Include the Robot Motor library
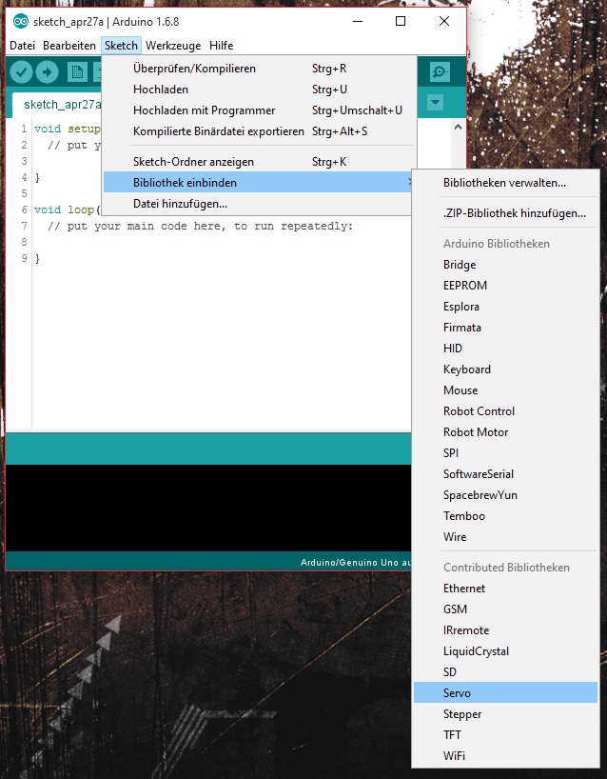 [x=505, y=432]
